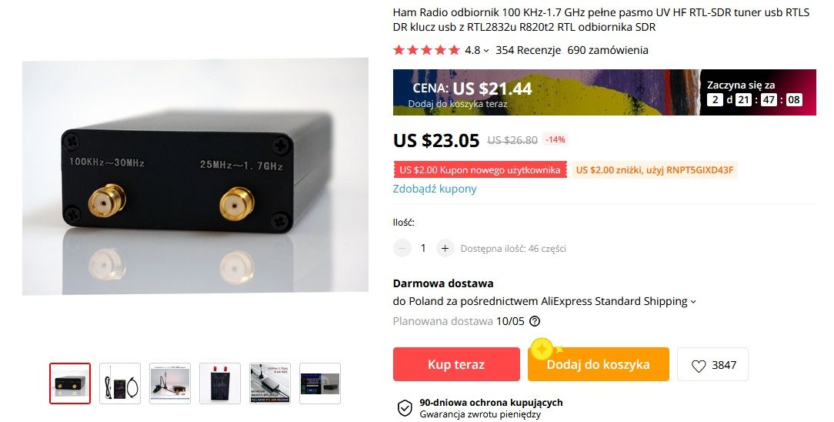The height and width of the screenshot is (422, 834).
Task: Select the second thumbnail with antenna and cable
Action: [x=120, y=383]
